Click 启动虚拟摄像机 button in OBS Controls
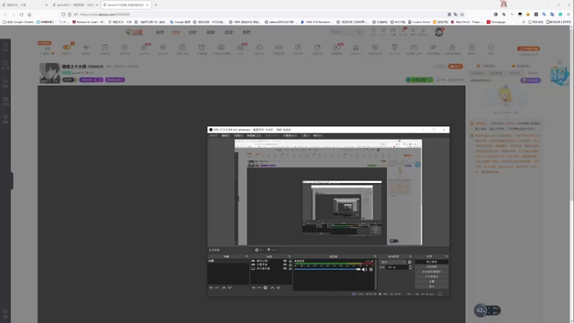 [432, 272]
